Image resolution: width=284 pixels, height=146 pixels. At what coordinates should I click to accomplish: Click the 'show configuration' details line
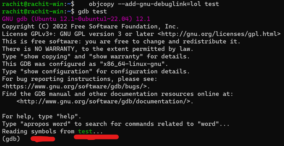pyautogui.click(x=96, y=71)
